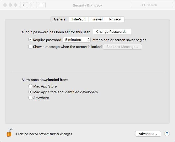Click the forward arrow in toolbar
Screen dimensions: 175x142
[x=31, y=5]
